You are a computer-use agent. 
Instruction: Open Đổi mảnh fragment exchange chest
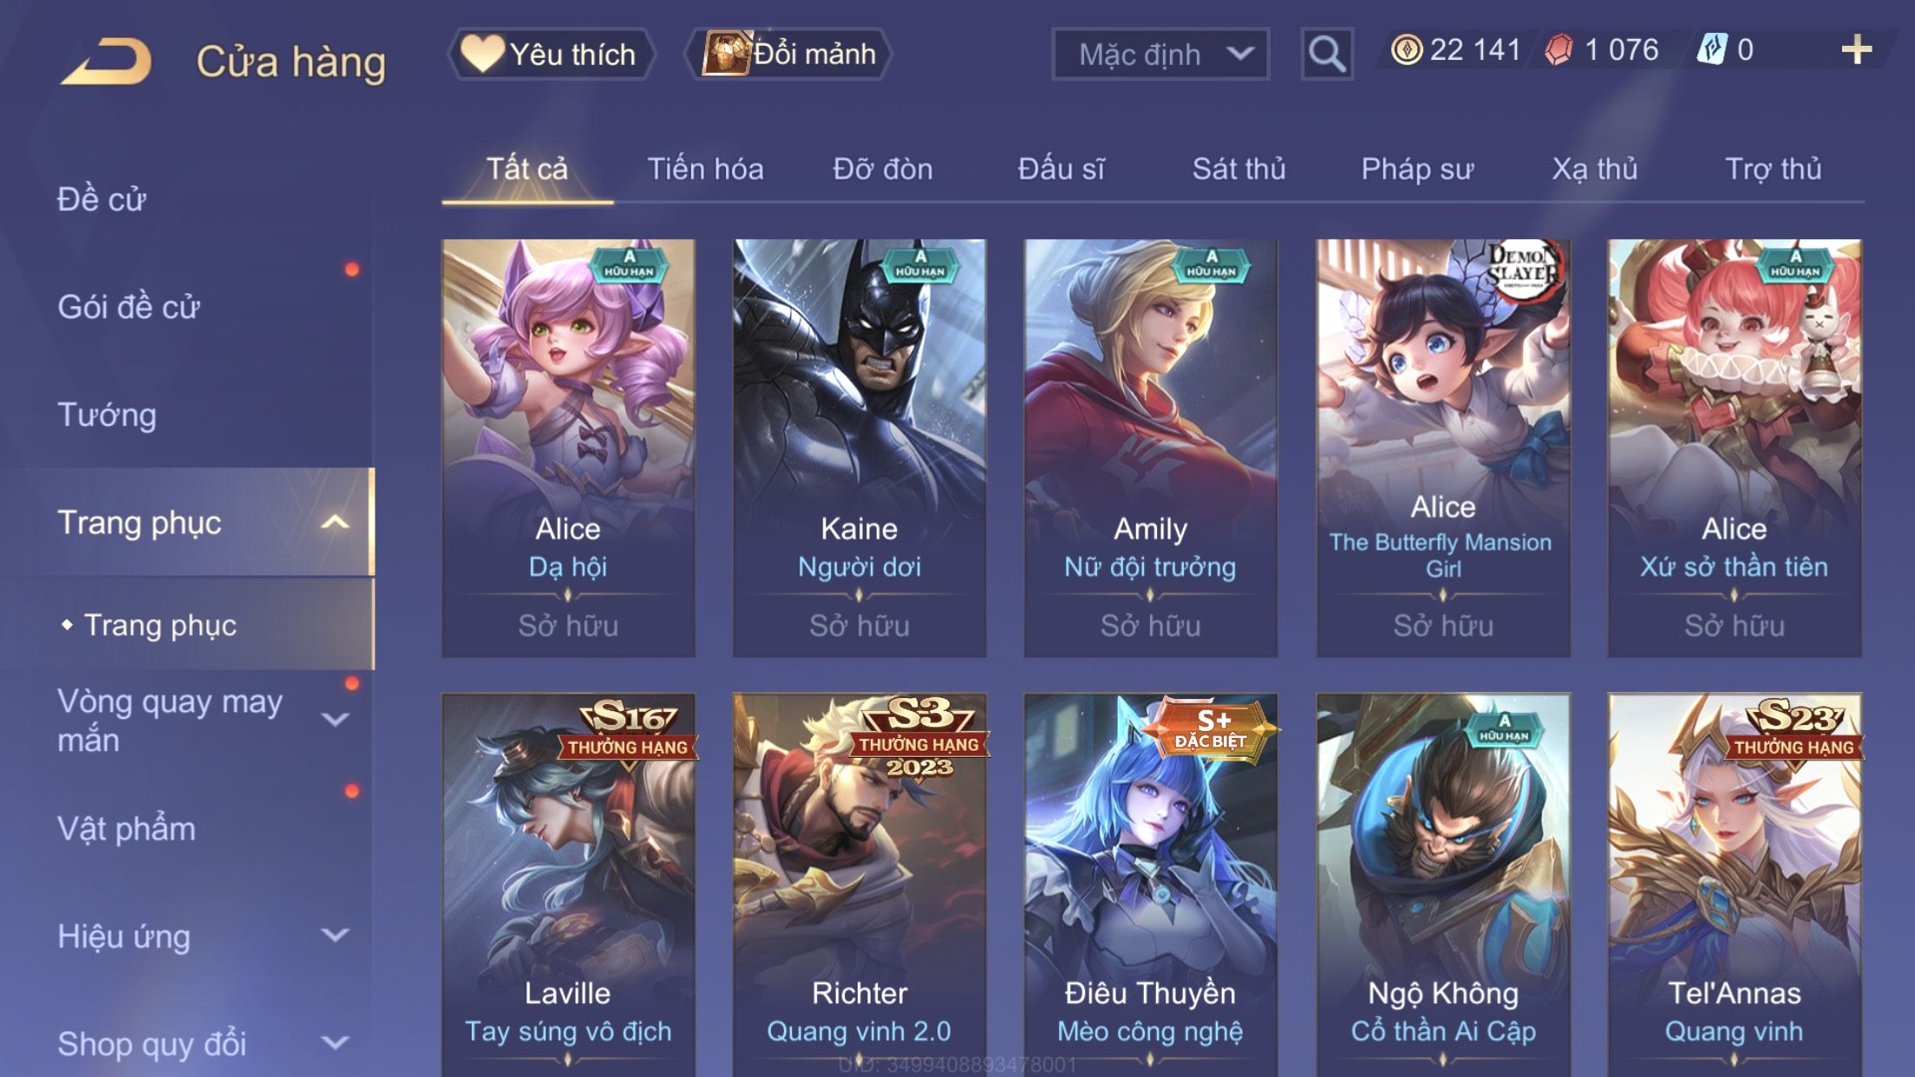[x=788, y=54]
